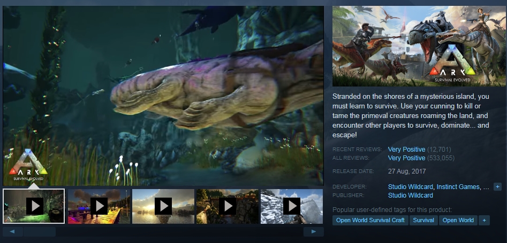Play the fifth video thumbnail with snowy mountain
The height and width of the screenshot is (243, 507).
[x=292, y=206]
